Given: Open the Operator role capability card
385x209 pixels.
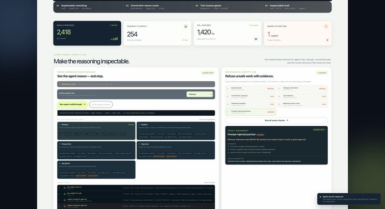Looking at the screenshot, I should pos(176,150).
